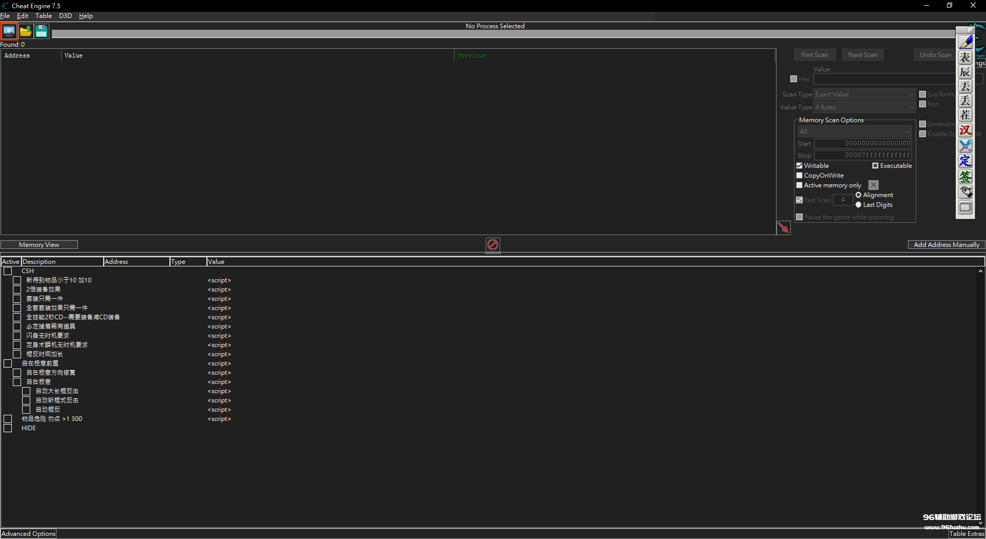Click the Add Address Manually button

click(x=946, y=245)
